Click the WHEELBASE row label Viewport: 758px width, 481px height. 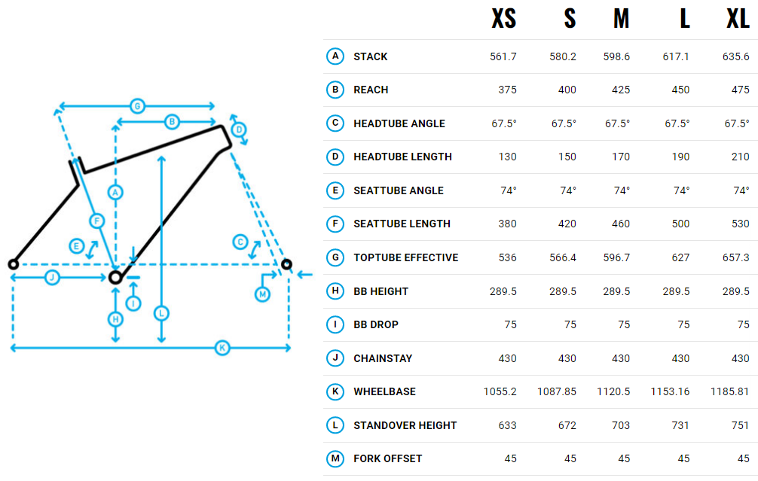[384, 391]
